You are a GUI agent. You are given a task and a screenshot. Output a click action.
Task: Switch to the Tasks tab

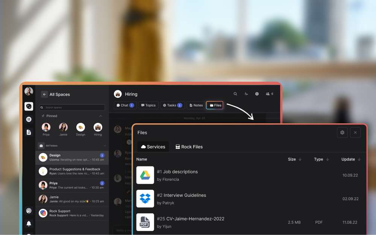(173, 105)
